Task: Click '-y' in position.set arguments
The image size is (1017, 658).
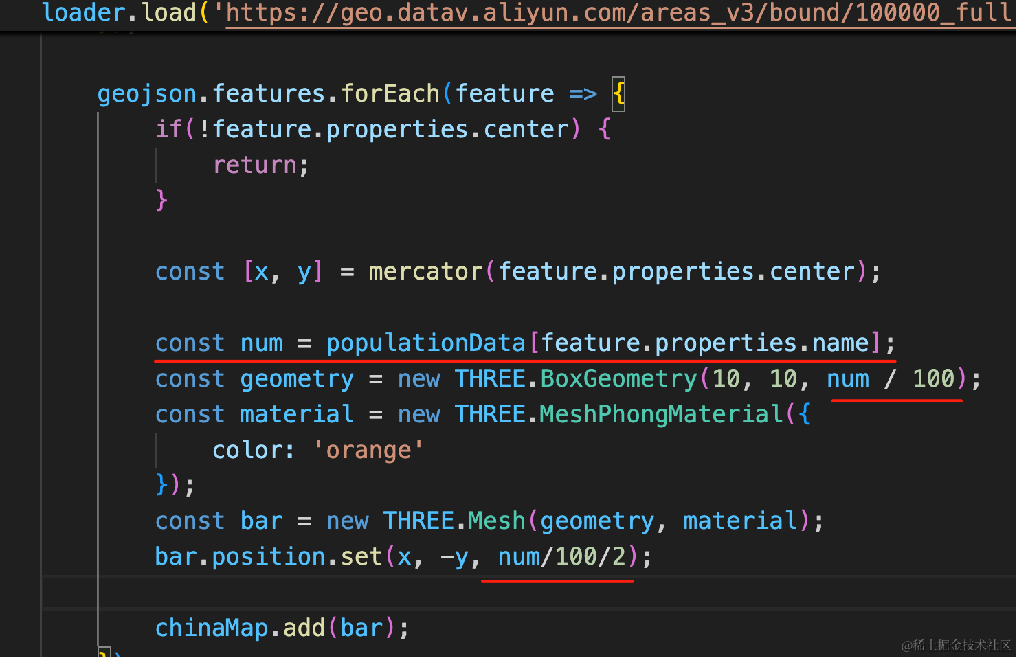Action: [454, 556]
